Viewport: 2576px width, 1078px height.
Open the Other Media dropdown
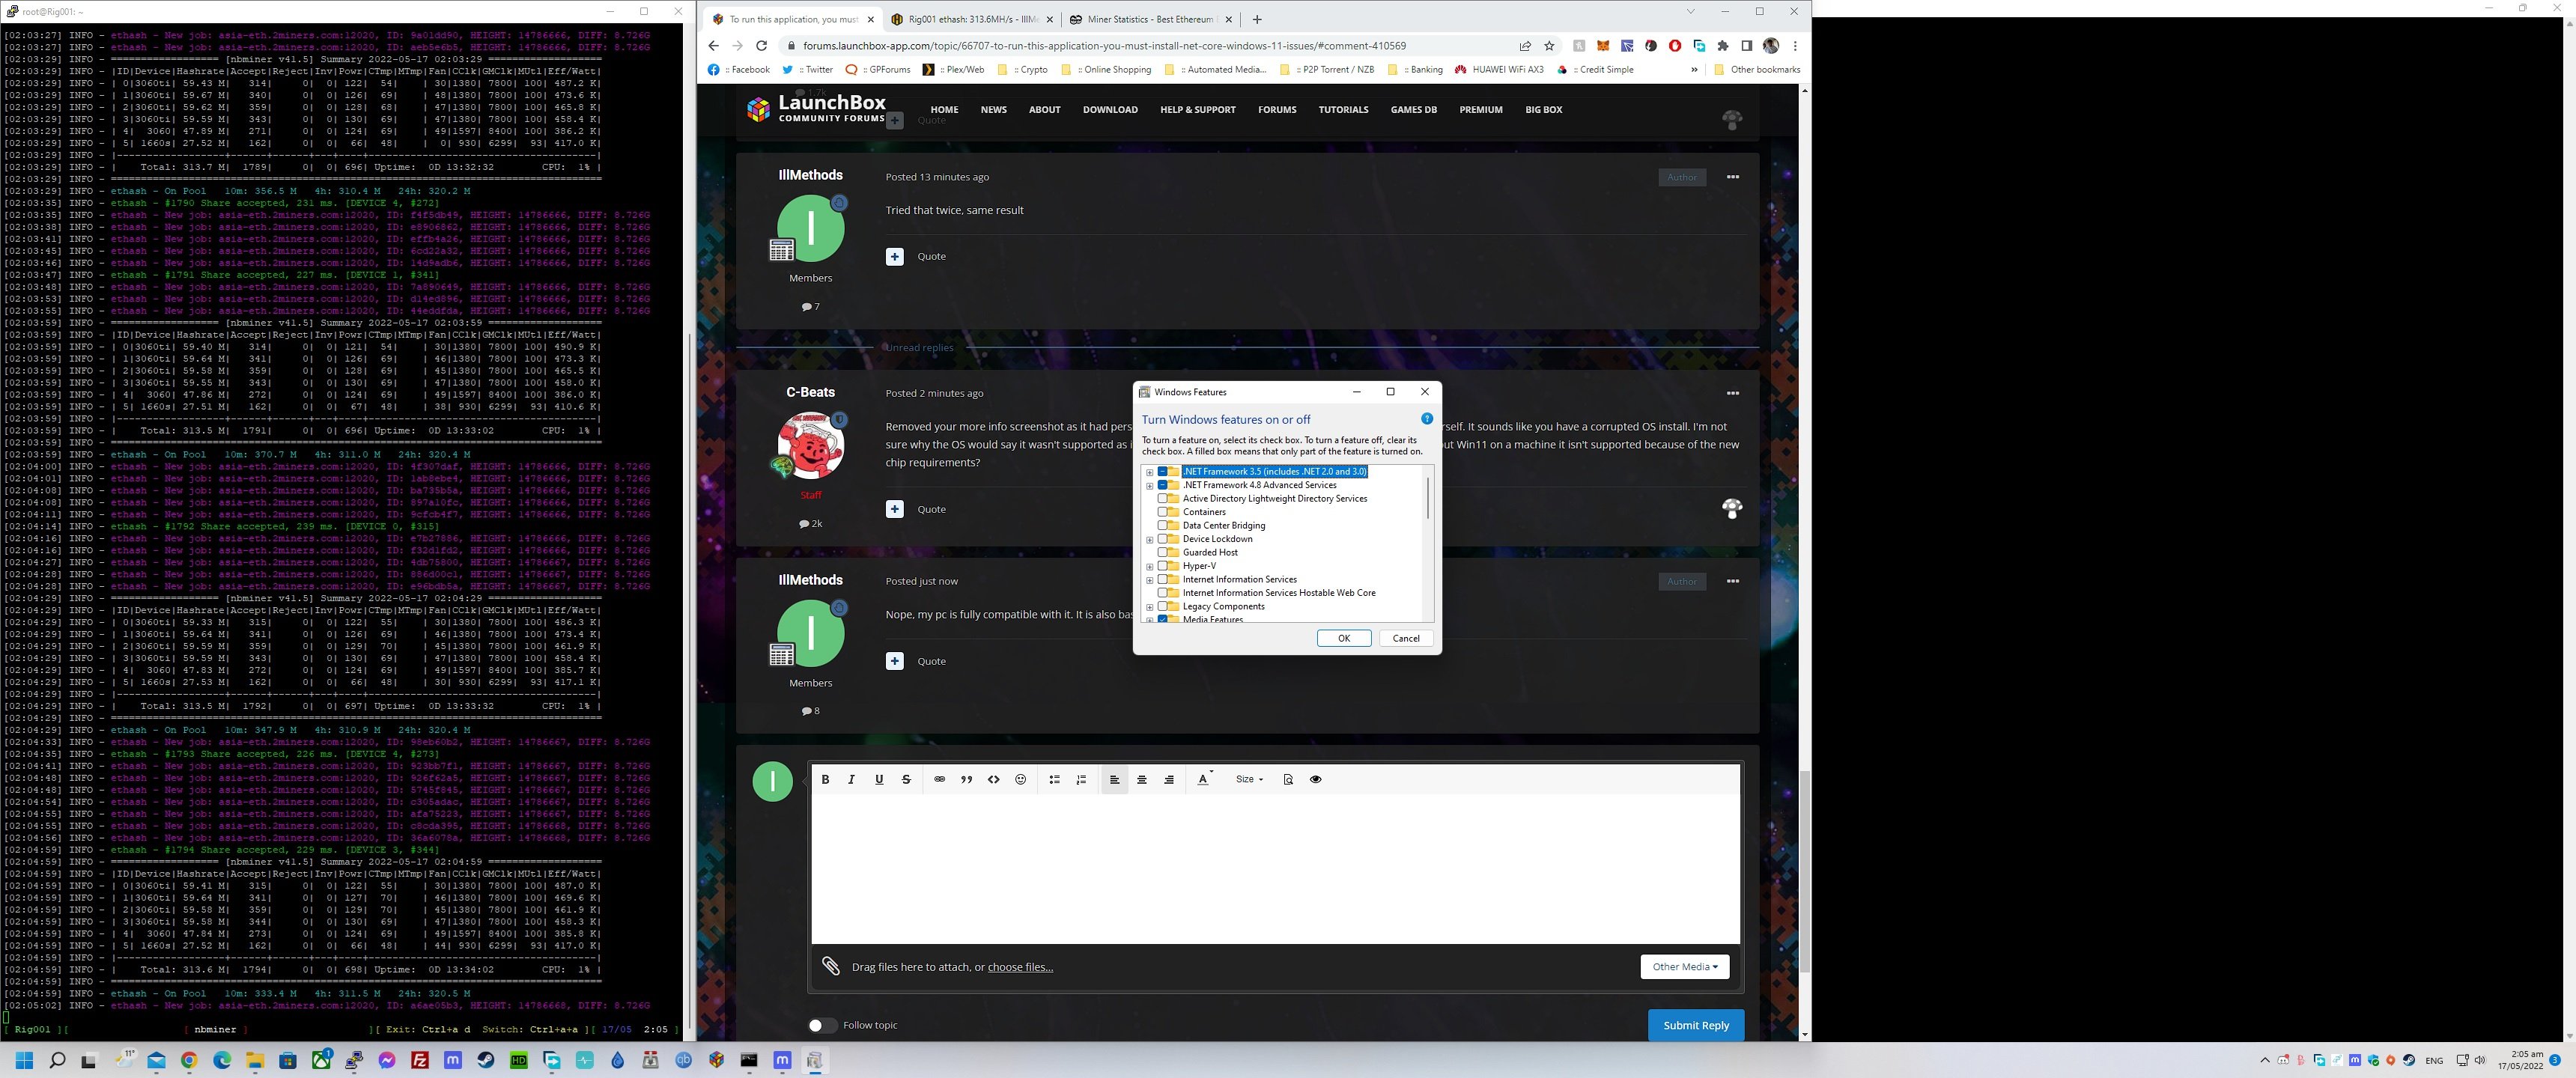(1684, 966)
